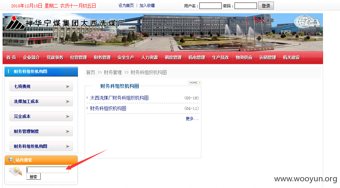This screenshot has height=188, width=340.
Task: Open the 生产技改 menu item
Action: tap(220, 58)
